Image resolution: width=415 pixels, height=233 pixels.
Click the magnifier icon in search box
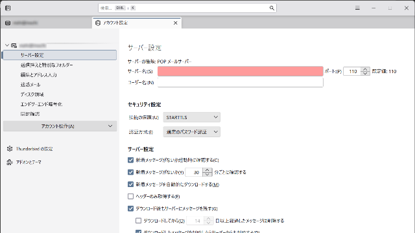click(x=272, y=8)
